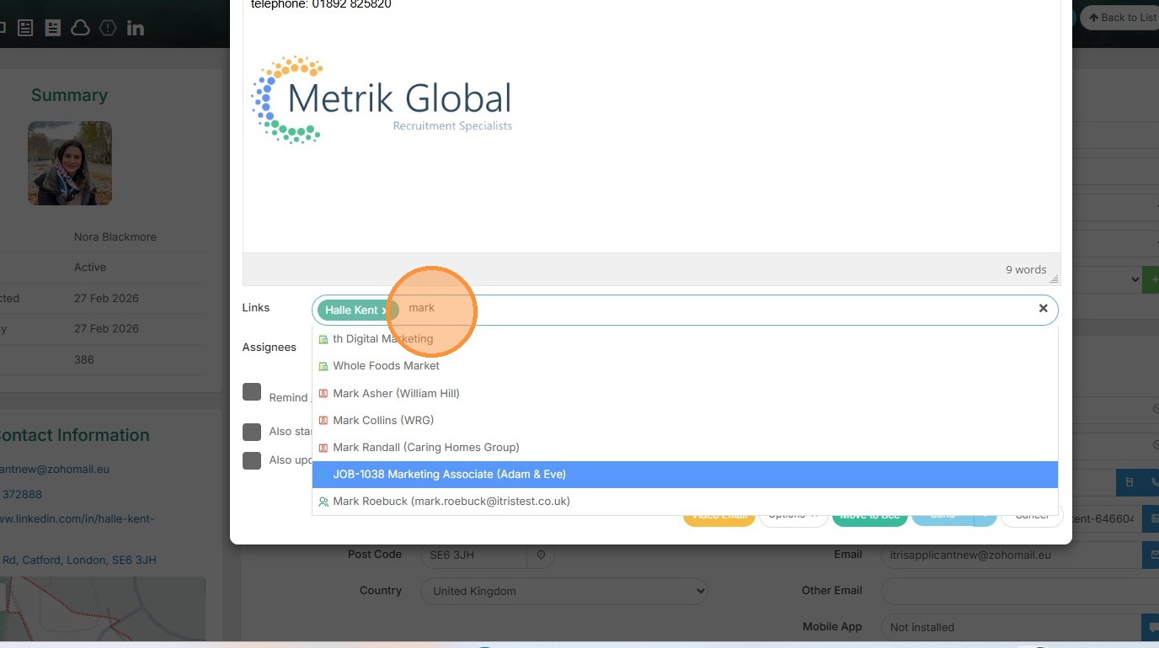The image size is (1159, 648).
Task: Click the map pin icon beside Post Code
Action: (541, 555)
